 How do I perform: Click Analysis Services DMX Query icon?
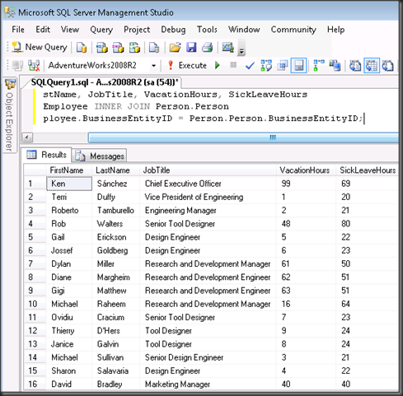tap(118, 48)
